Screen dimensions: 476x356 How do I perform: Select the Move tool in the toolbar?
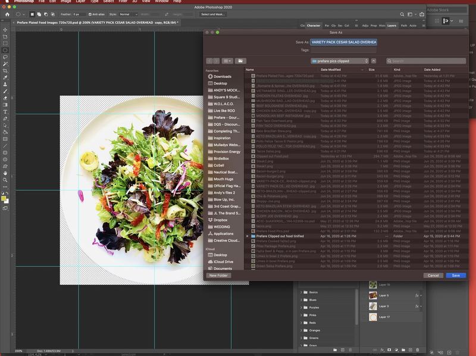5,30
